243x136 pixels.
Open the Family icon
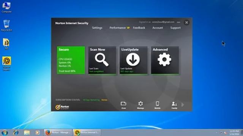(174, 105)
